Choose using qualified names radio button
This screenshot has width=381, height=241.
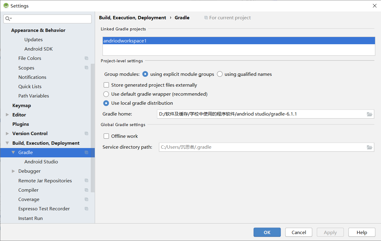(x=220, y=74)
